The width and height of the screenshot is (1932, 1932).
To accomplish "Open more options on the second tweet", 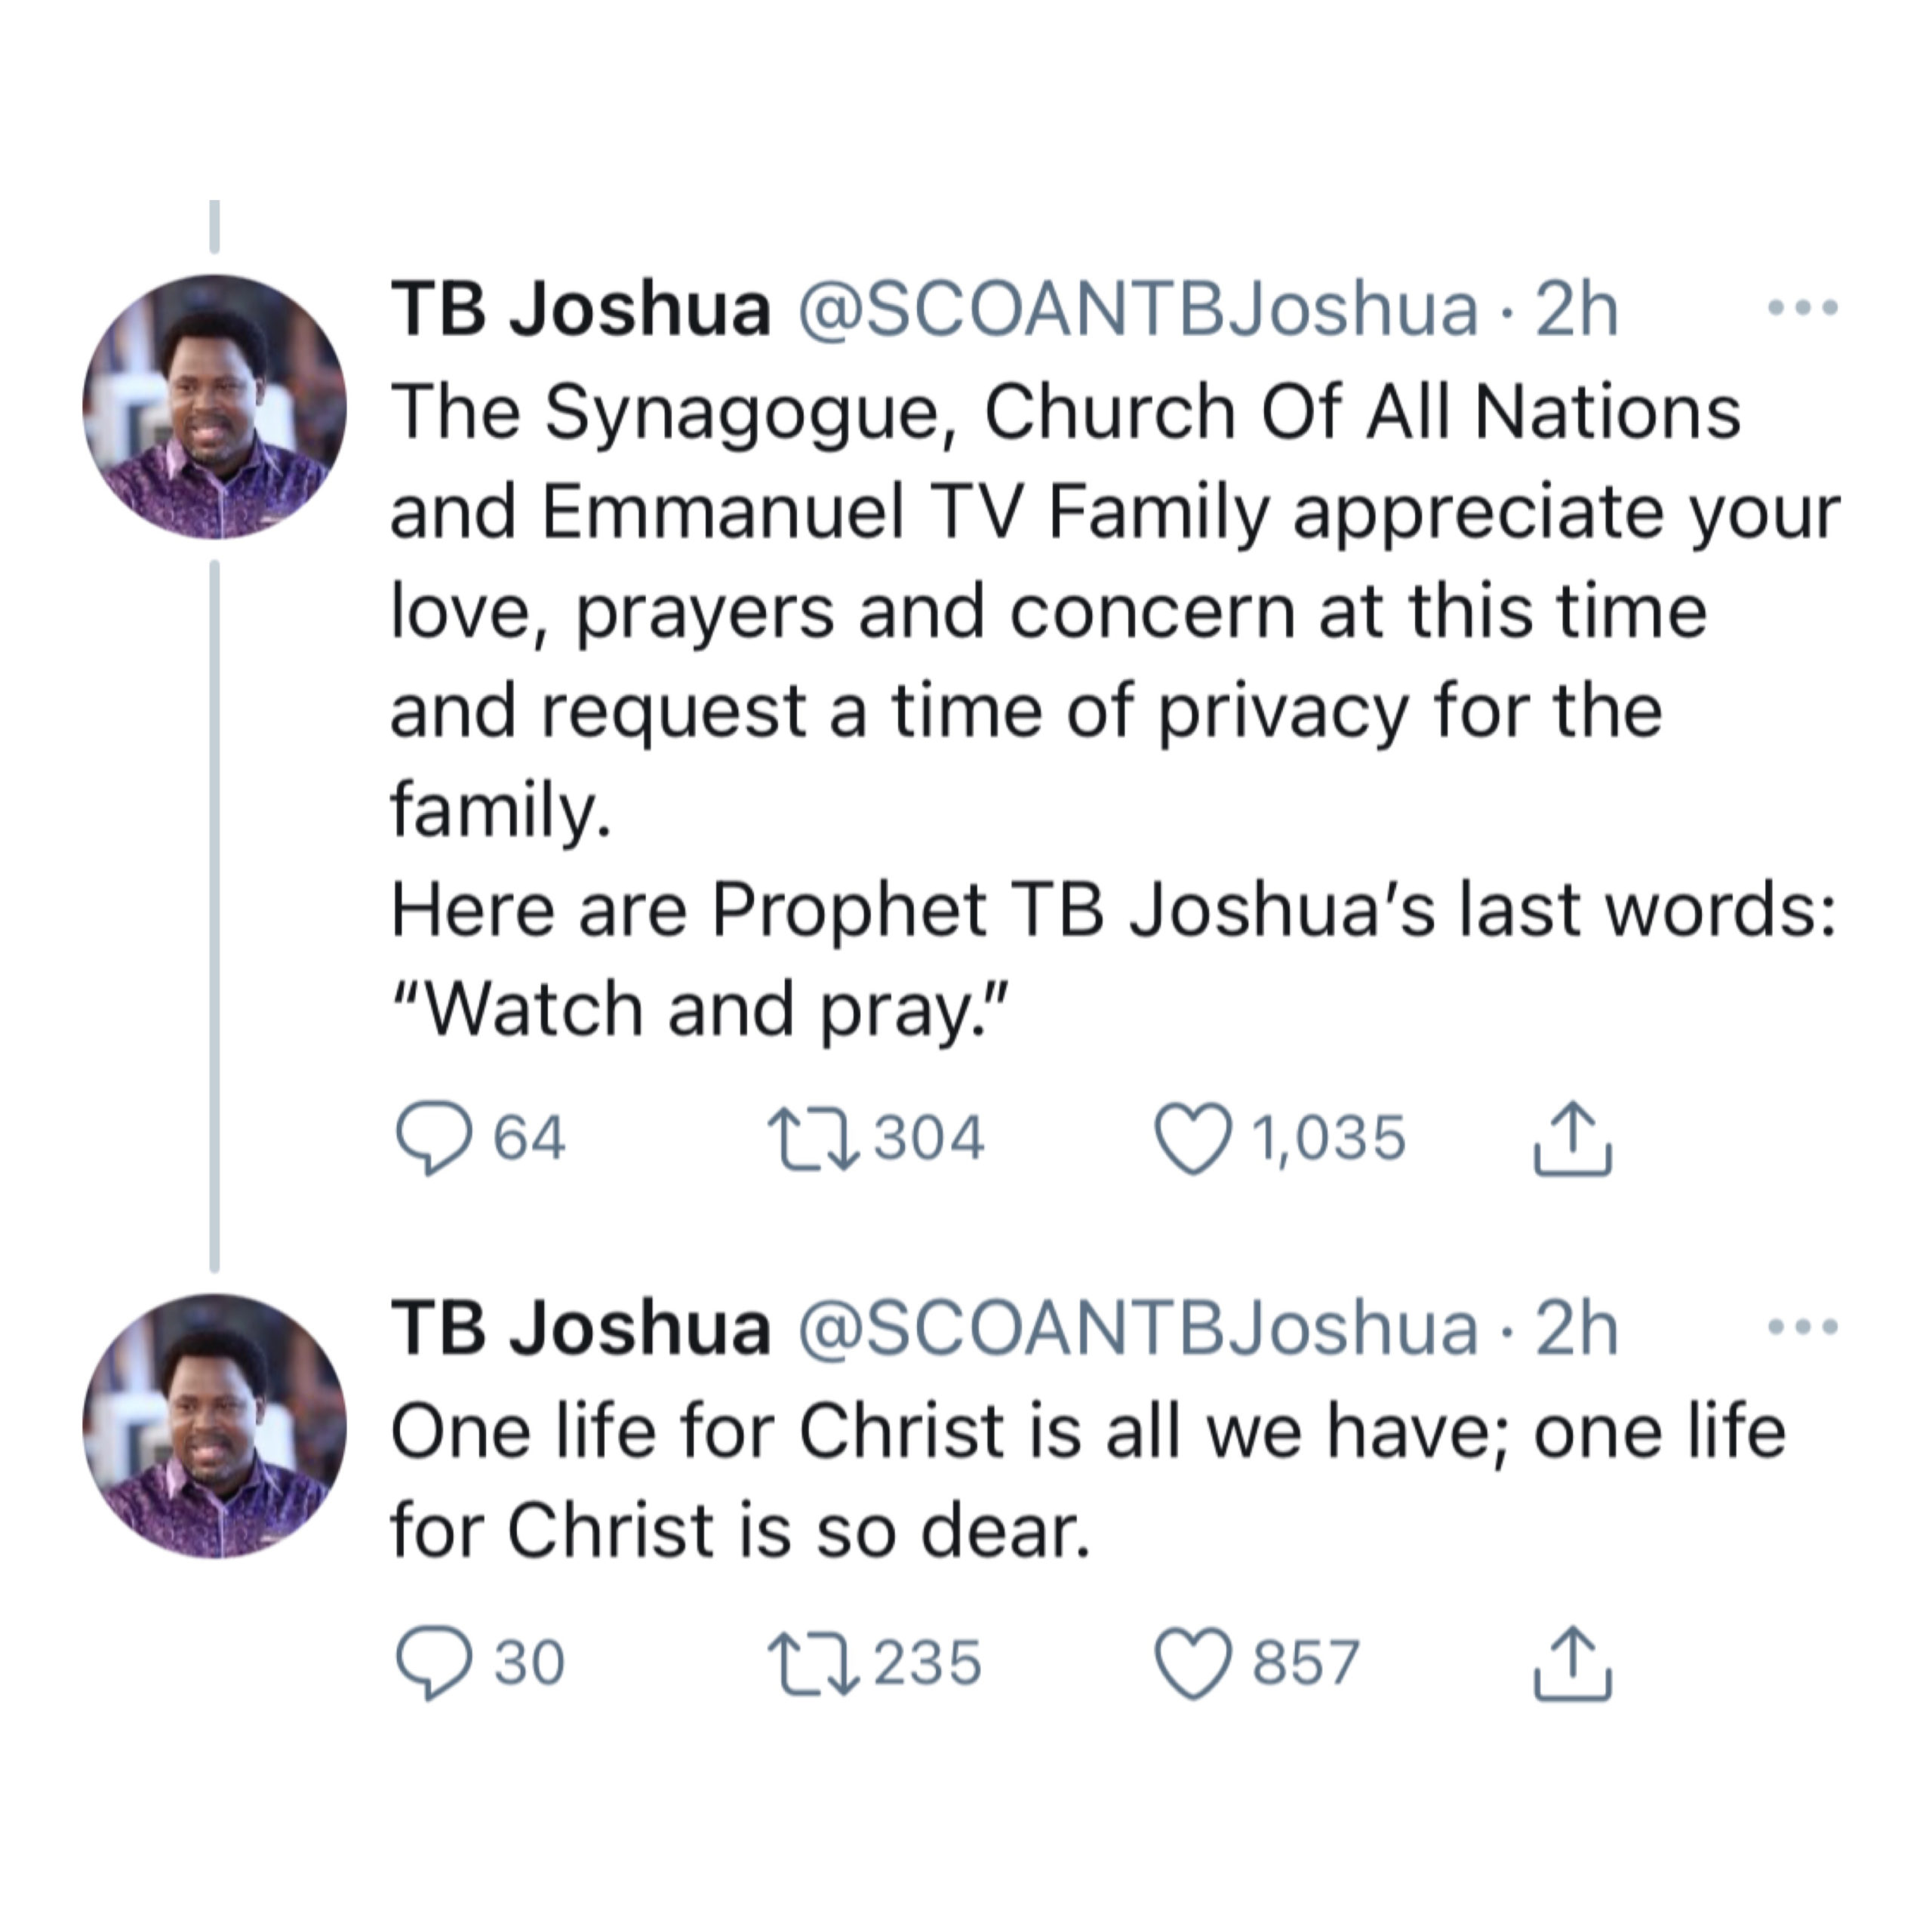I will [x=1802, y=1327].
